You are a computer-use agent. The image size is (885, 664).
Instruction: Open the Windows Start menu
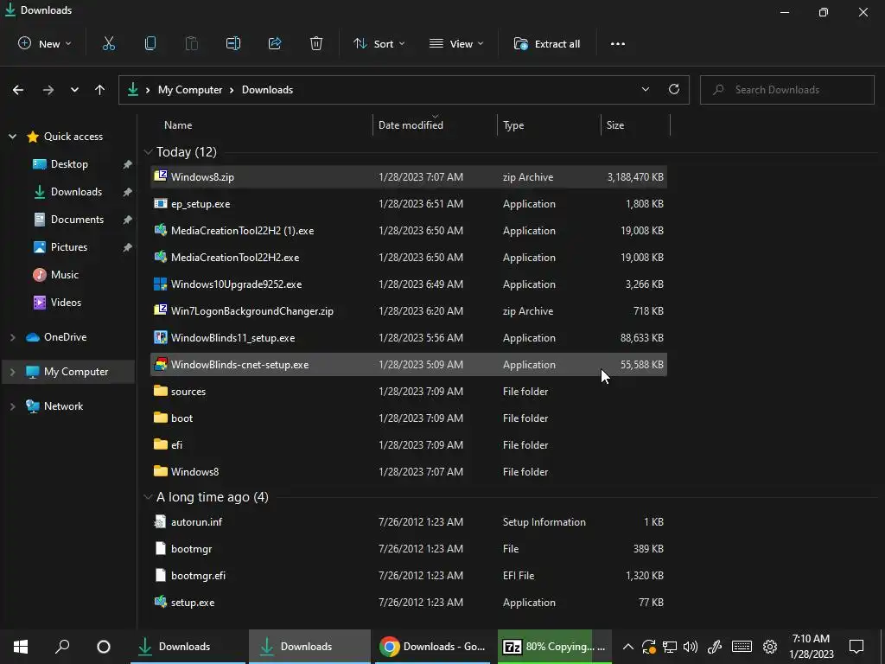21,647
